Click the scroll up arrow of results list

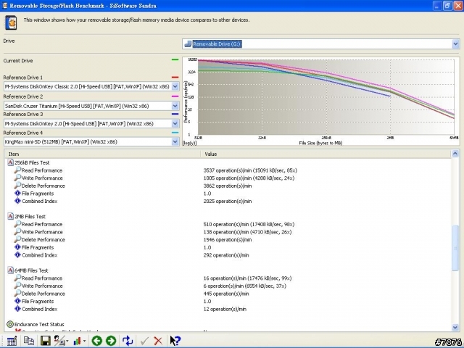tap(455, 154)
